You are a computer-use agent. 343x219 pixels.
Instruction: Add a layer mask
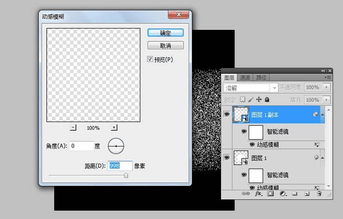click(271, 194)
